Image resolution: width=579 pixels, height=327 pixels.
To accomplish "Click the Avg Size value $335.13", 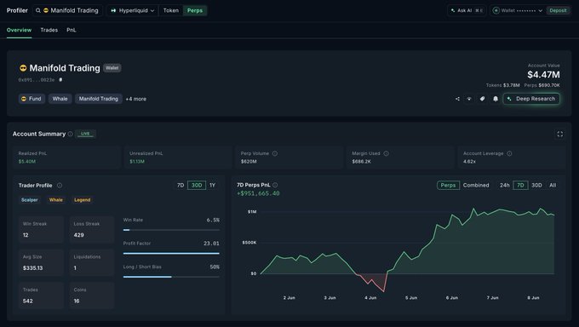I will click(x=33, y=268).
